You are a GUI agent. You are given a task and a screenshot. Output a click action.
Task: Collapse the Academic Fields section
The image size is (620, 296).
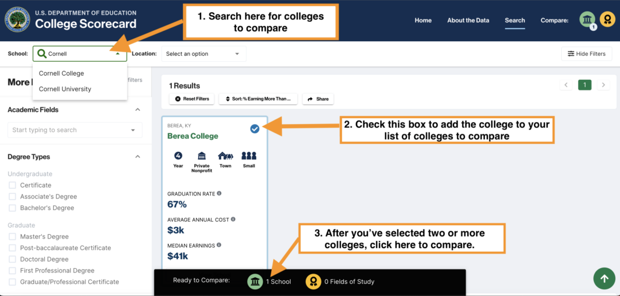(137, 110)
